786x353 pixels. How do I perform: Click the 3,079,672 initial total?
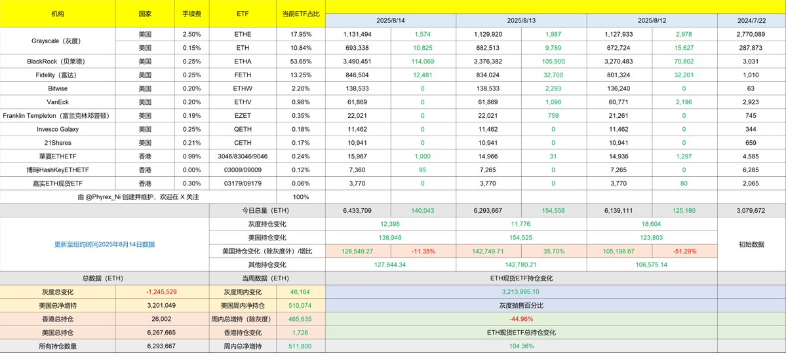pos(752,211)
